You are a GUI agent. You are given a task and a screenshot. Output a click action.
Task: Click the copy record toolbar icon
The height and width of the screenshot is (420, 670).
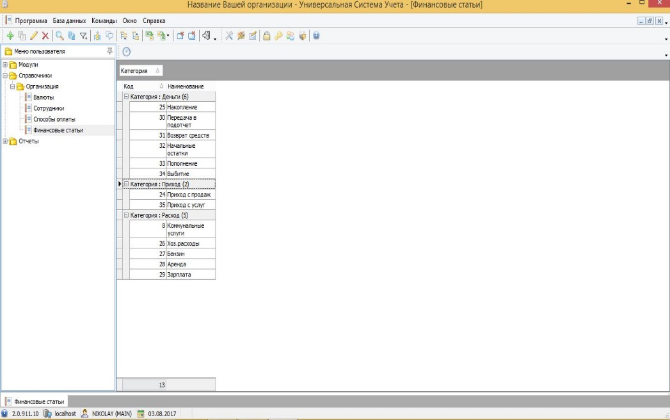(x=22, y=36)
